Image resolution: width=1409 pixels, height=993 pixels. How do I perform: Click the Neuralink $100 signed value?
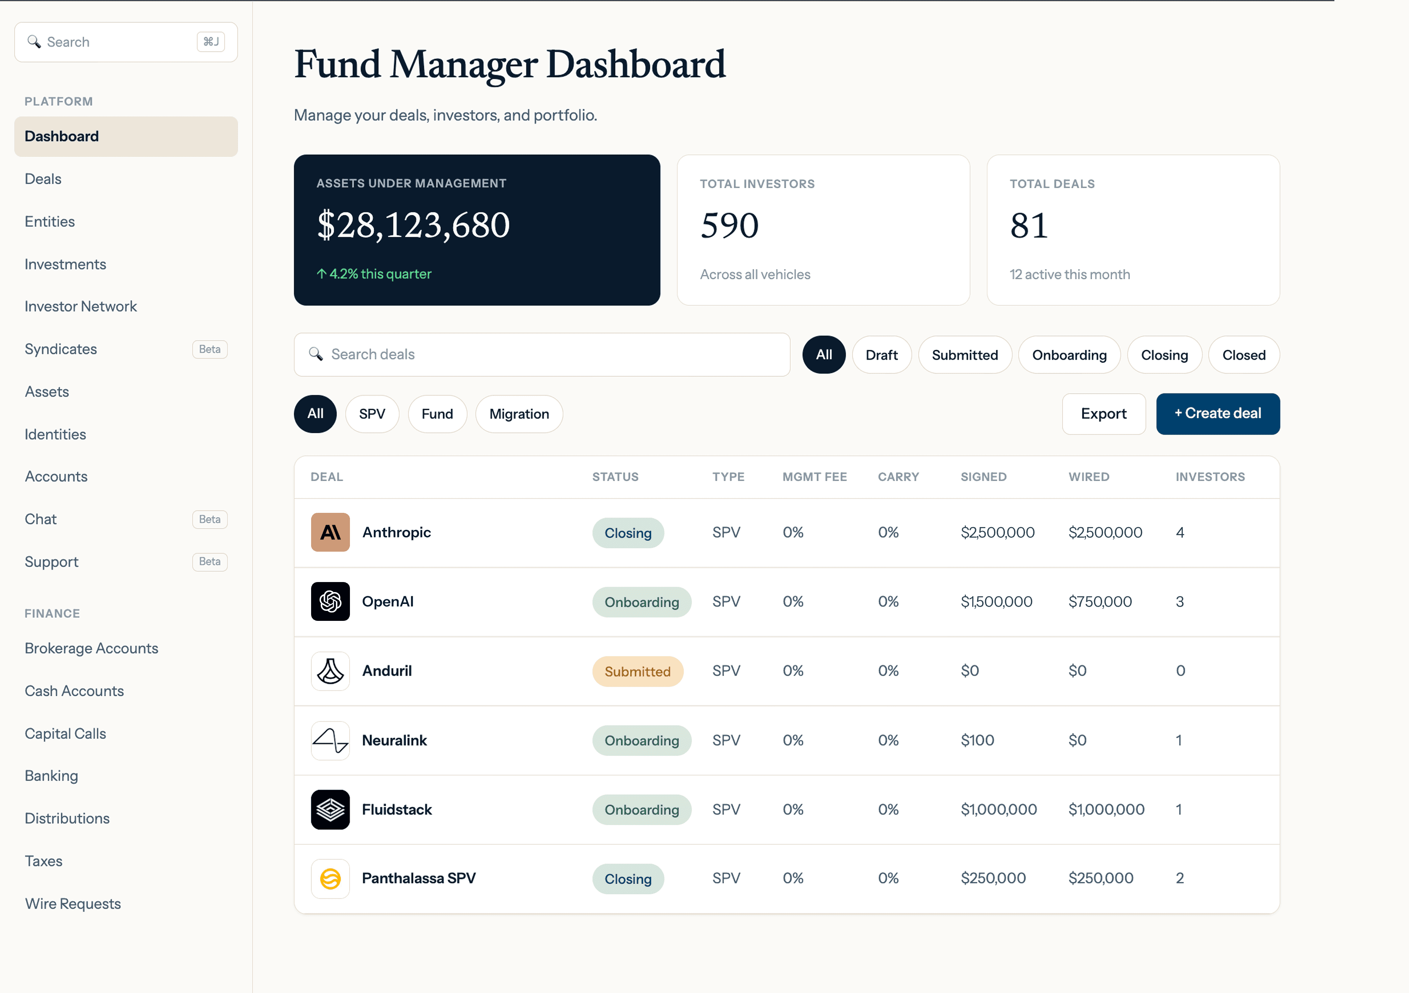977,740
